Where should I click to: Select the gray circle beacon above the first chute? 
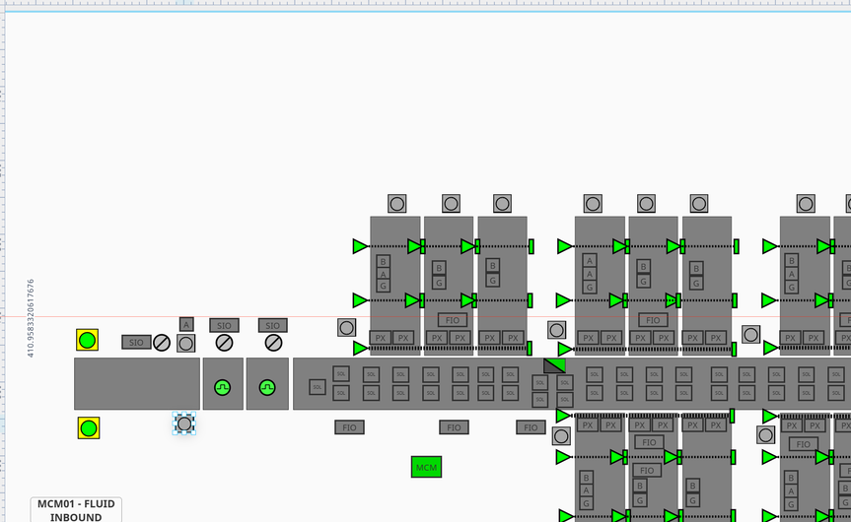pos(397,204)
